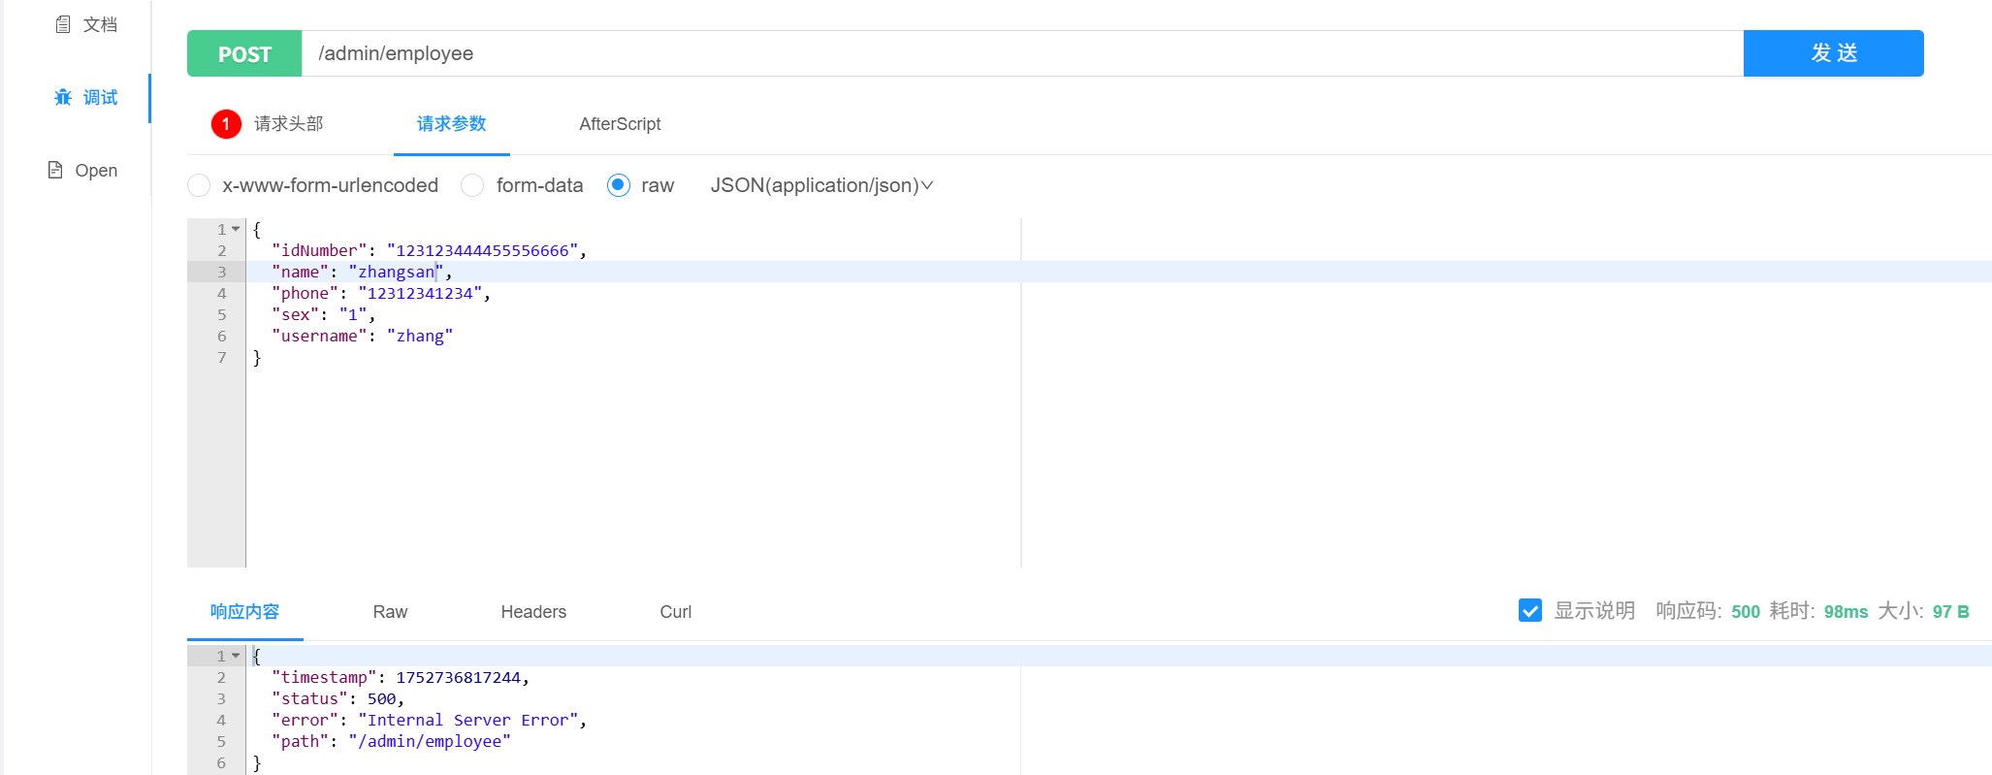1992x775 pixels.
Task: Show the Curl tab
Action: click(x=675, y=612)
